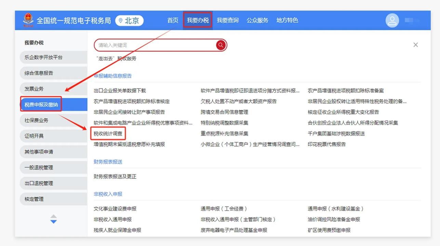Click the keyword search input field
The image size is (440, 246).
[156, 45]
